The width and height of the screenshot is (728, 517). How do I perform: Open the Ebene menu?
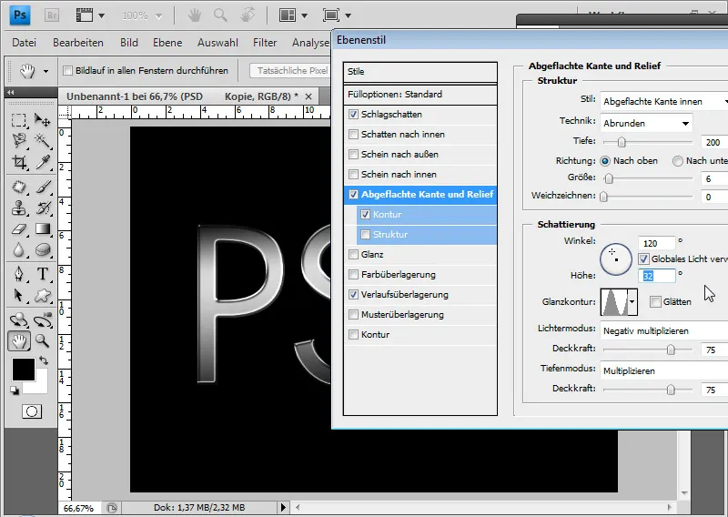coord(167,42)
